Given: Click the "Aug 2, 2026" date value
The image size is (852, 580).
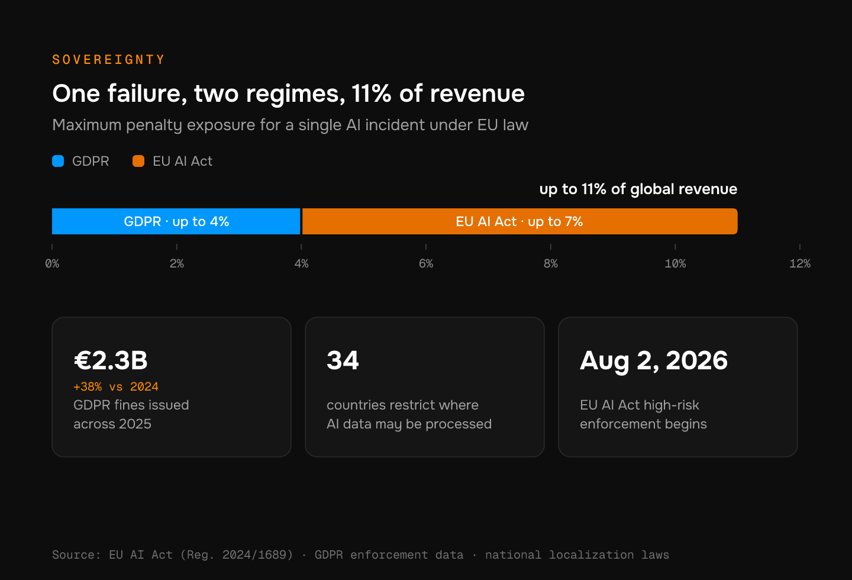Looking at the screenshot, I should point(654,360).
